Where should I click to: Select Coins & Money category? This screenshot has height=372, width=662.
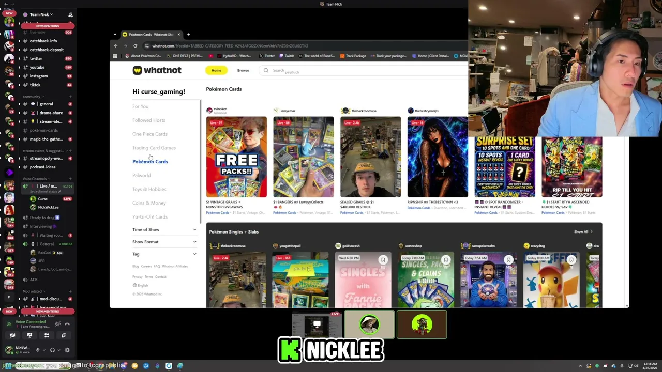(x=149, y=203)
